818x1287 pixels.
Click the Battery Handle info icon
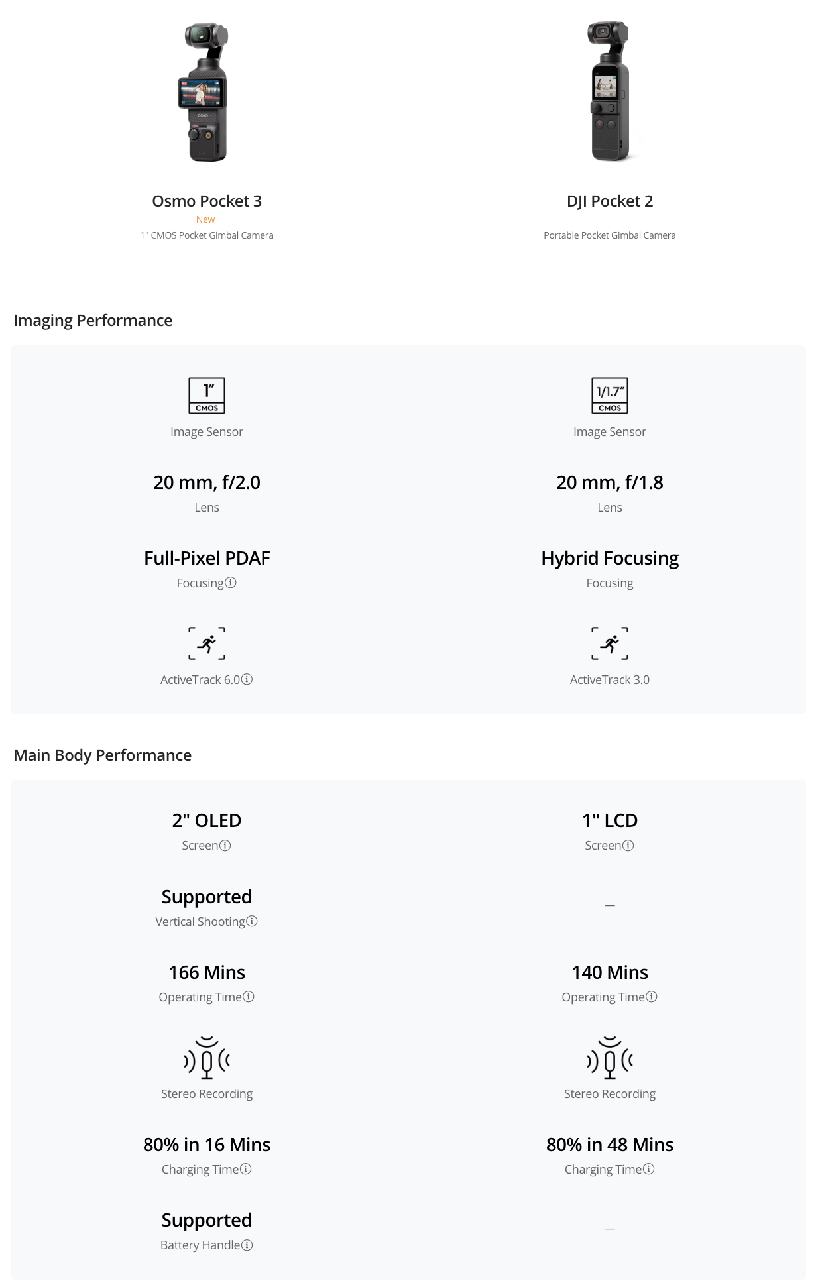[247, 1245]
